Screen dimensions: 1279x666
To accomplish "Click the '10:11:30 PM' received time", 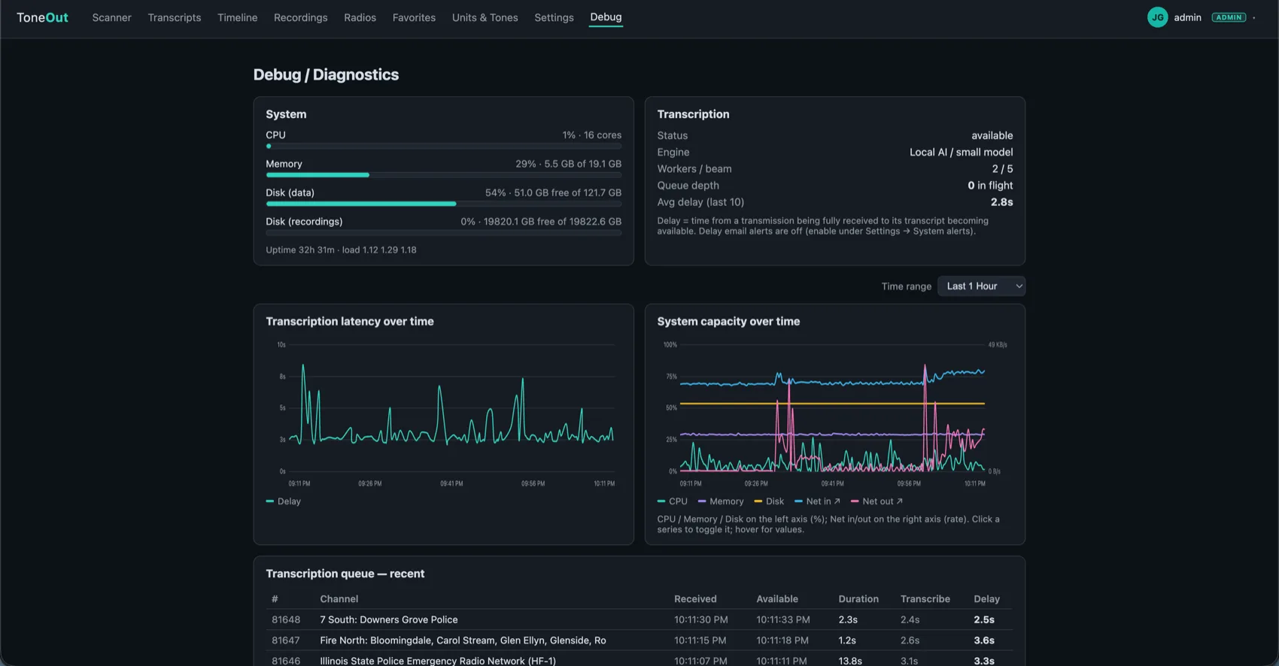I will (700, 619).
